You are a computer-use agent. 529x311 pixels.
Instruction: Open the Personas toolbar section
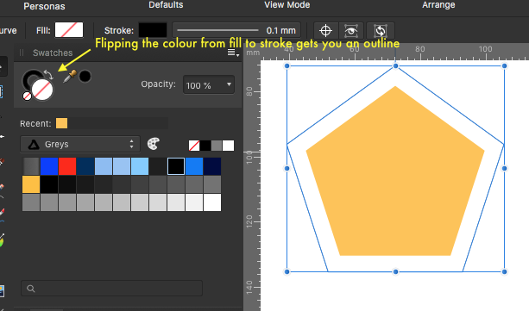pyautogui.click(x=44, y=6)
